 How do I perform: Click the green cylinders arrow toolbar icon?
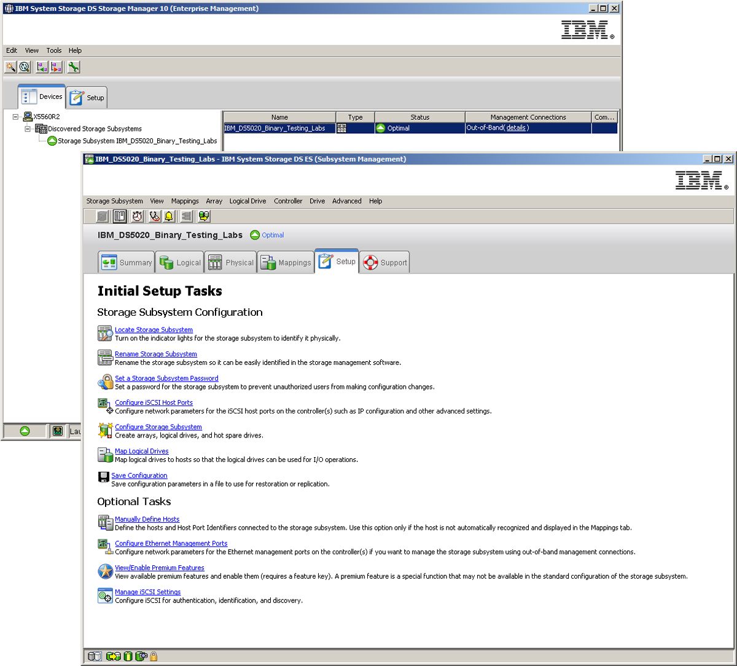[204, 216]
